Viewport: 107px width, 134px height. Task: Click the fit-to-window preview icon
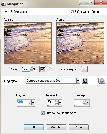point(43,69)
